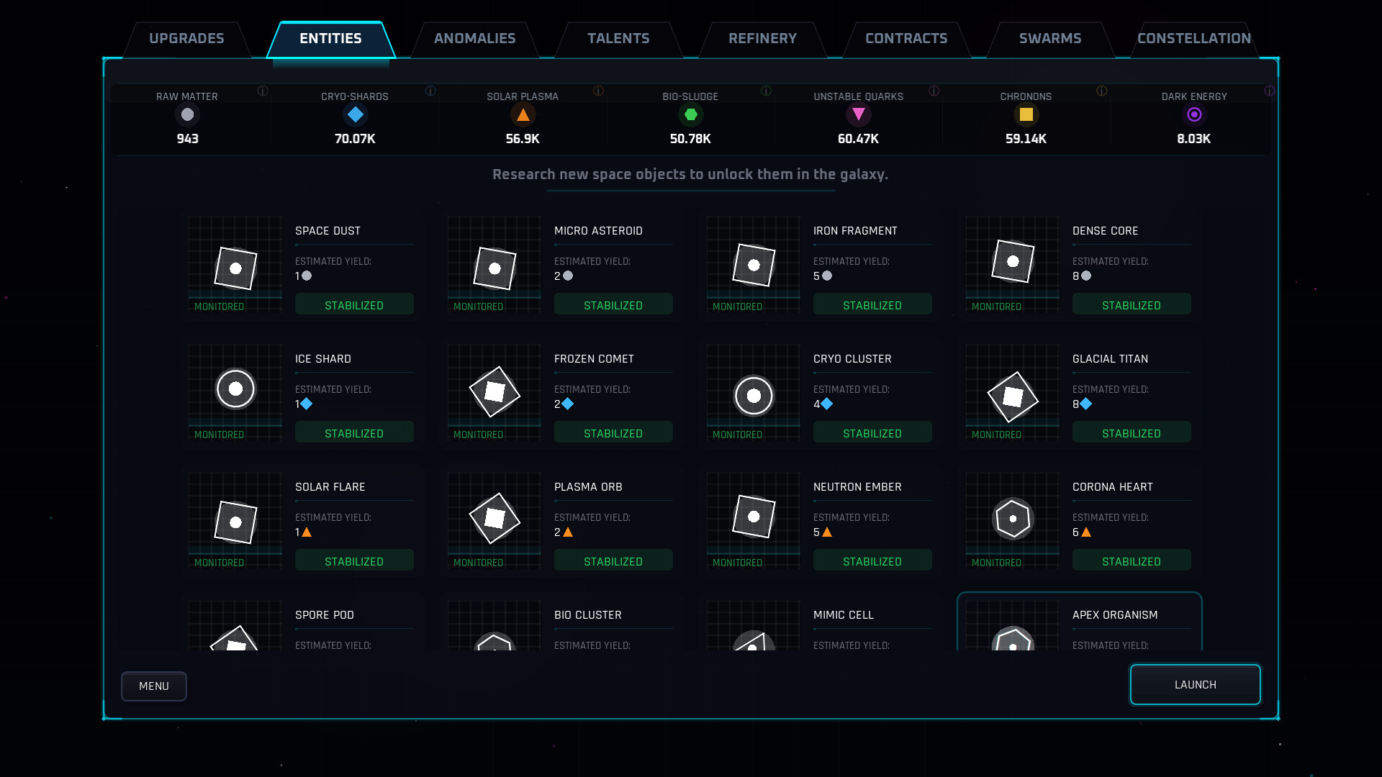Switch to the Constellation tab

coord(1194,38)
